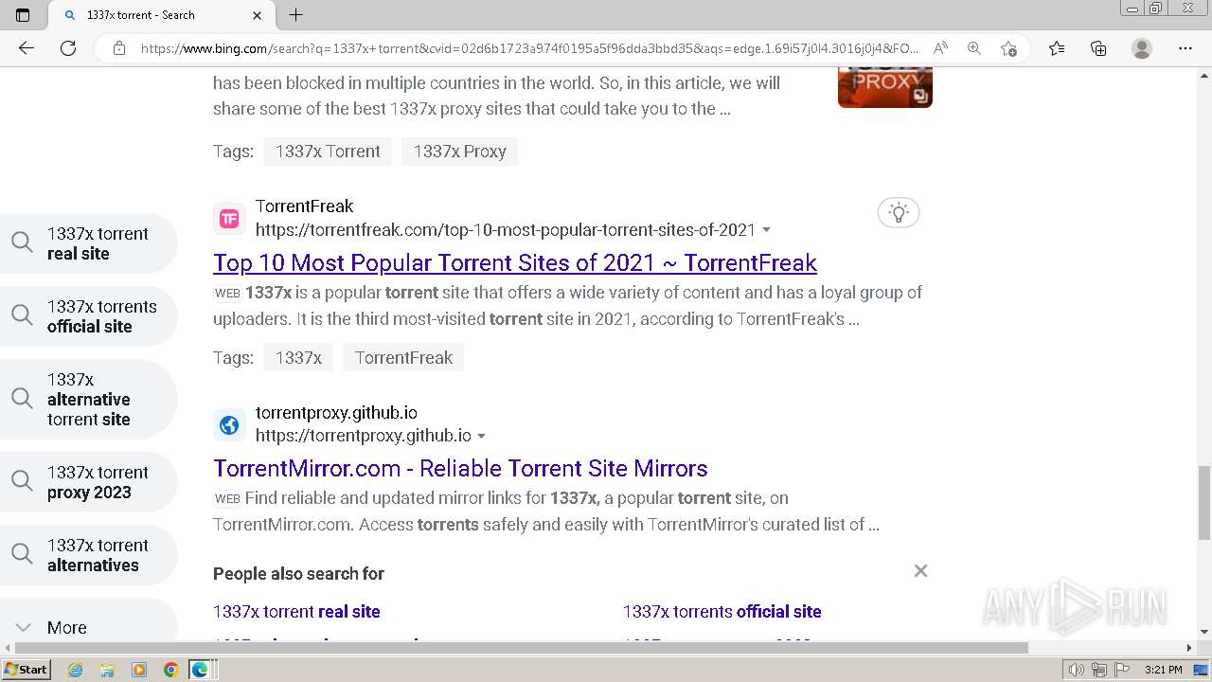The width and height of the screenshot is (1212, 682).
Task: Search sidebar suggestion 1337x torrents official site
Action: click(88, 316)
